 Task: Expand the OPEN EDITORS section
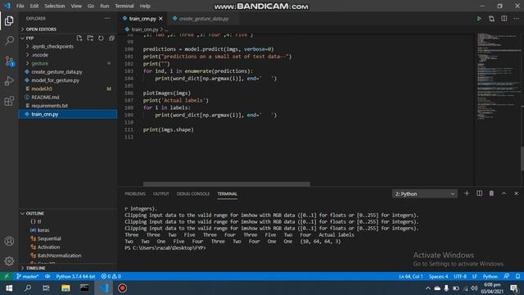(x=41, y=29)
